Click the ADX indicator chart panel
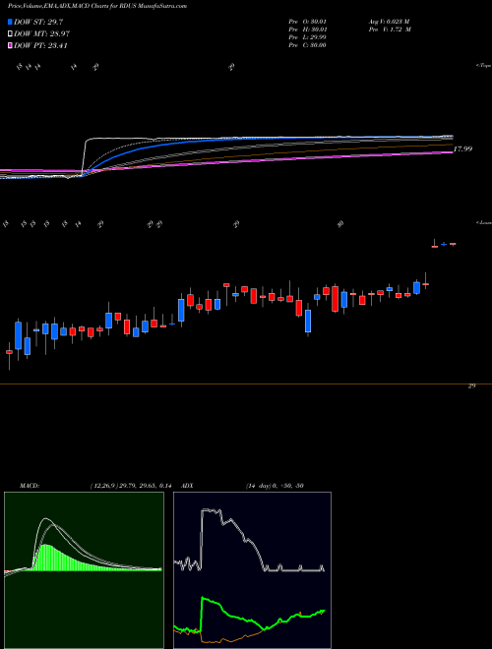The width and height of the screenshot is (492, 649). tap(252, 570)
